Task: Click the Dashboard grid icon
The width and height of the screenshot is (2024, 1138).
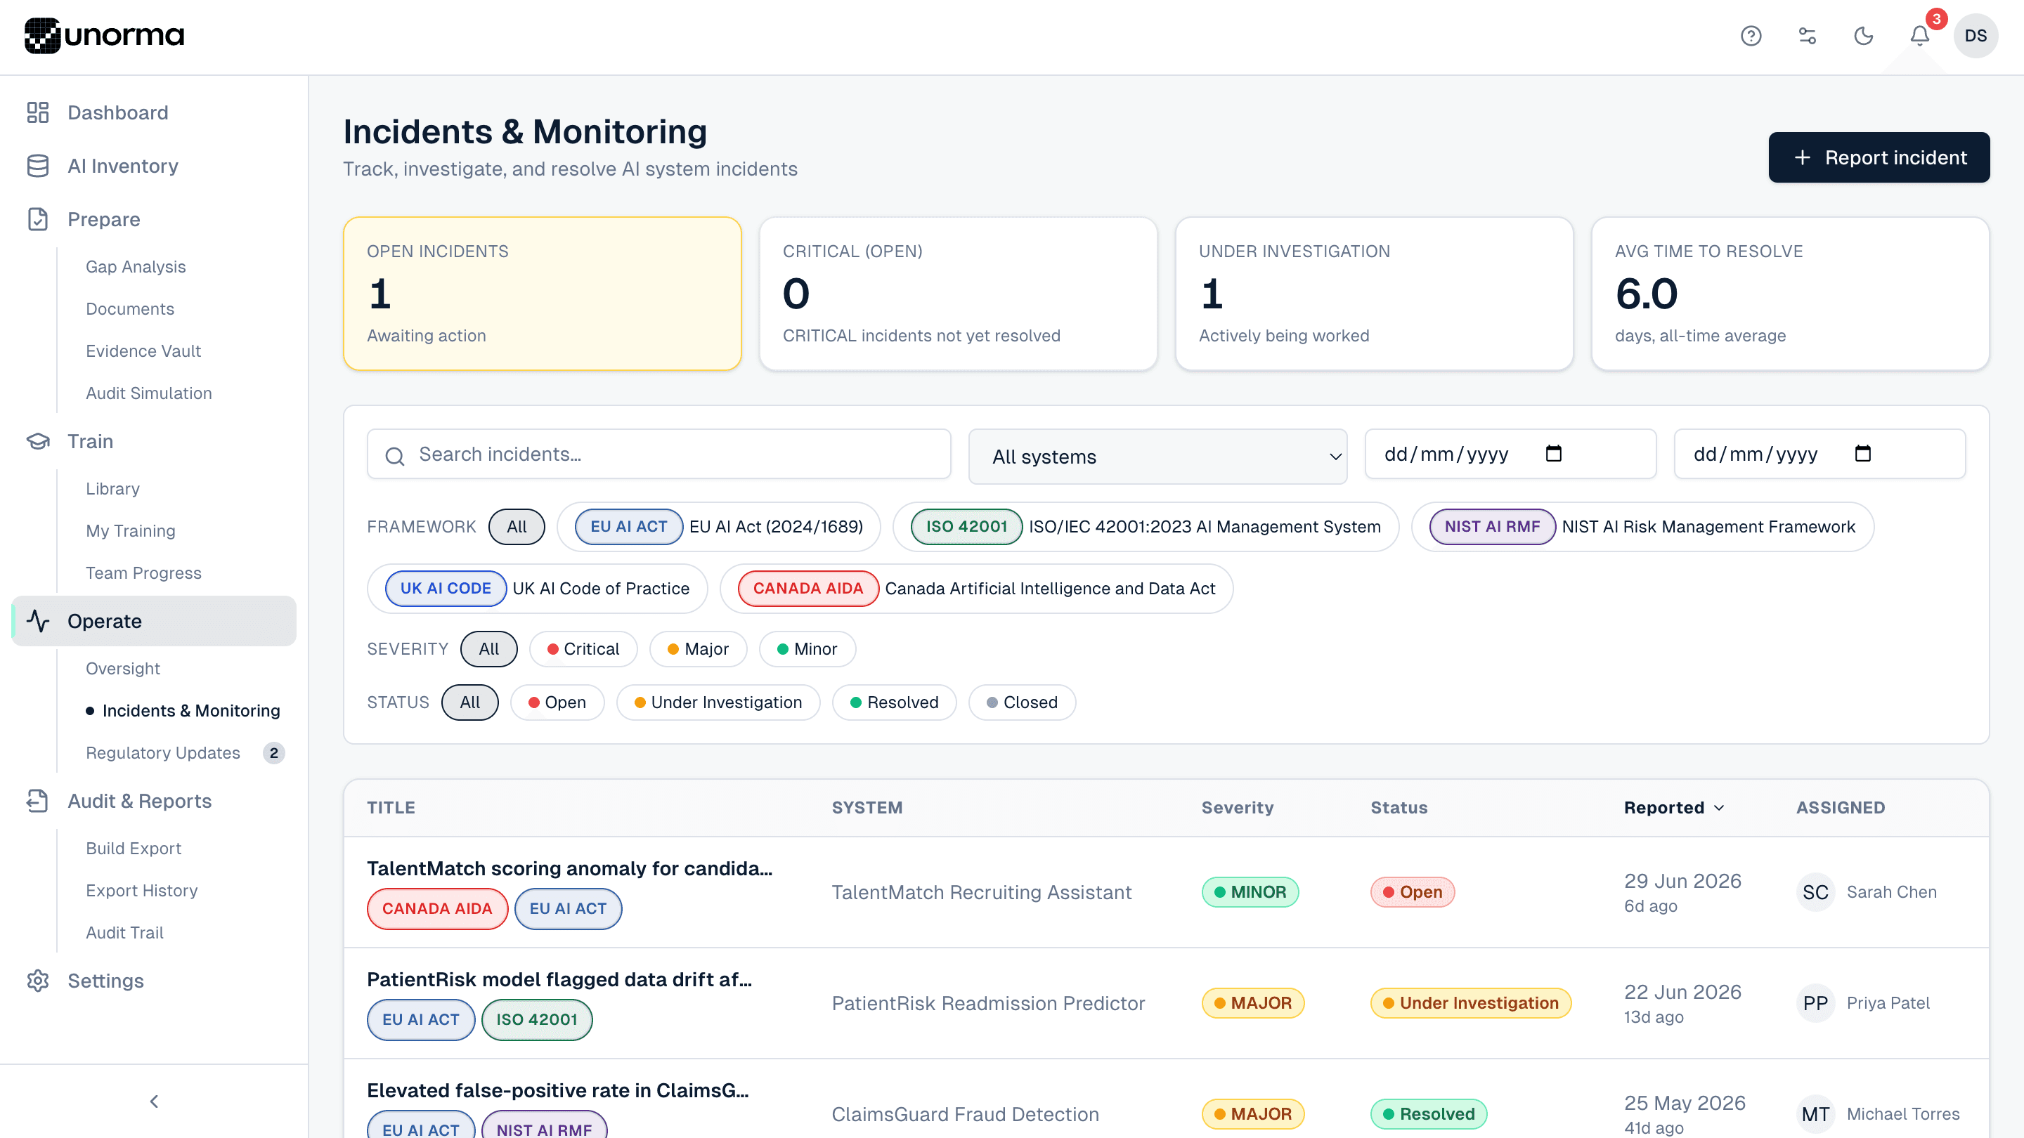Action: click(38, 112)
